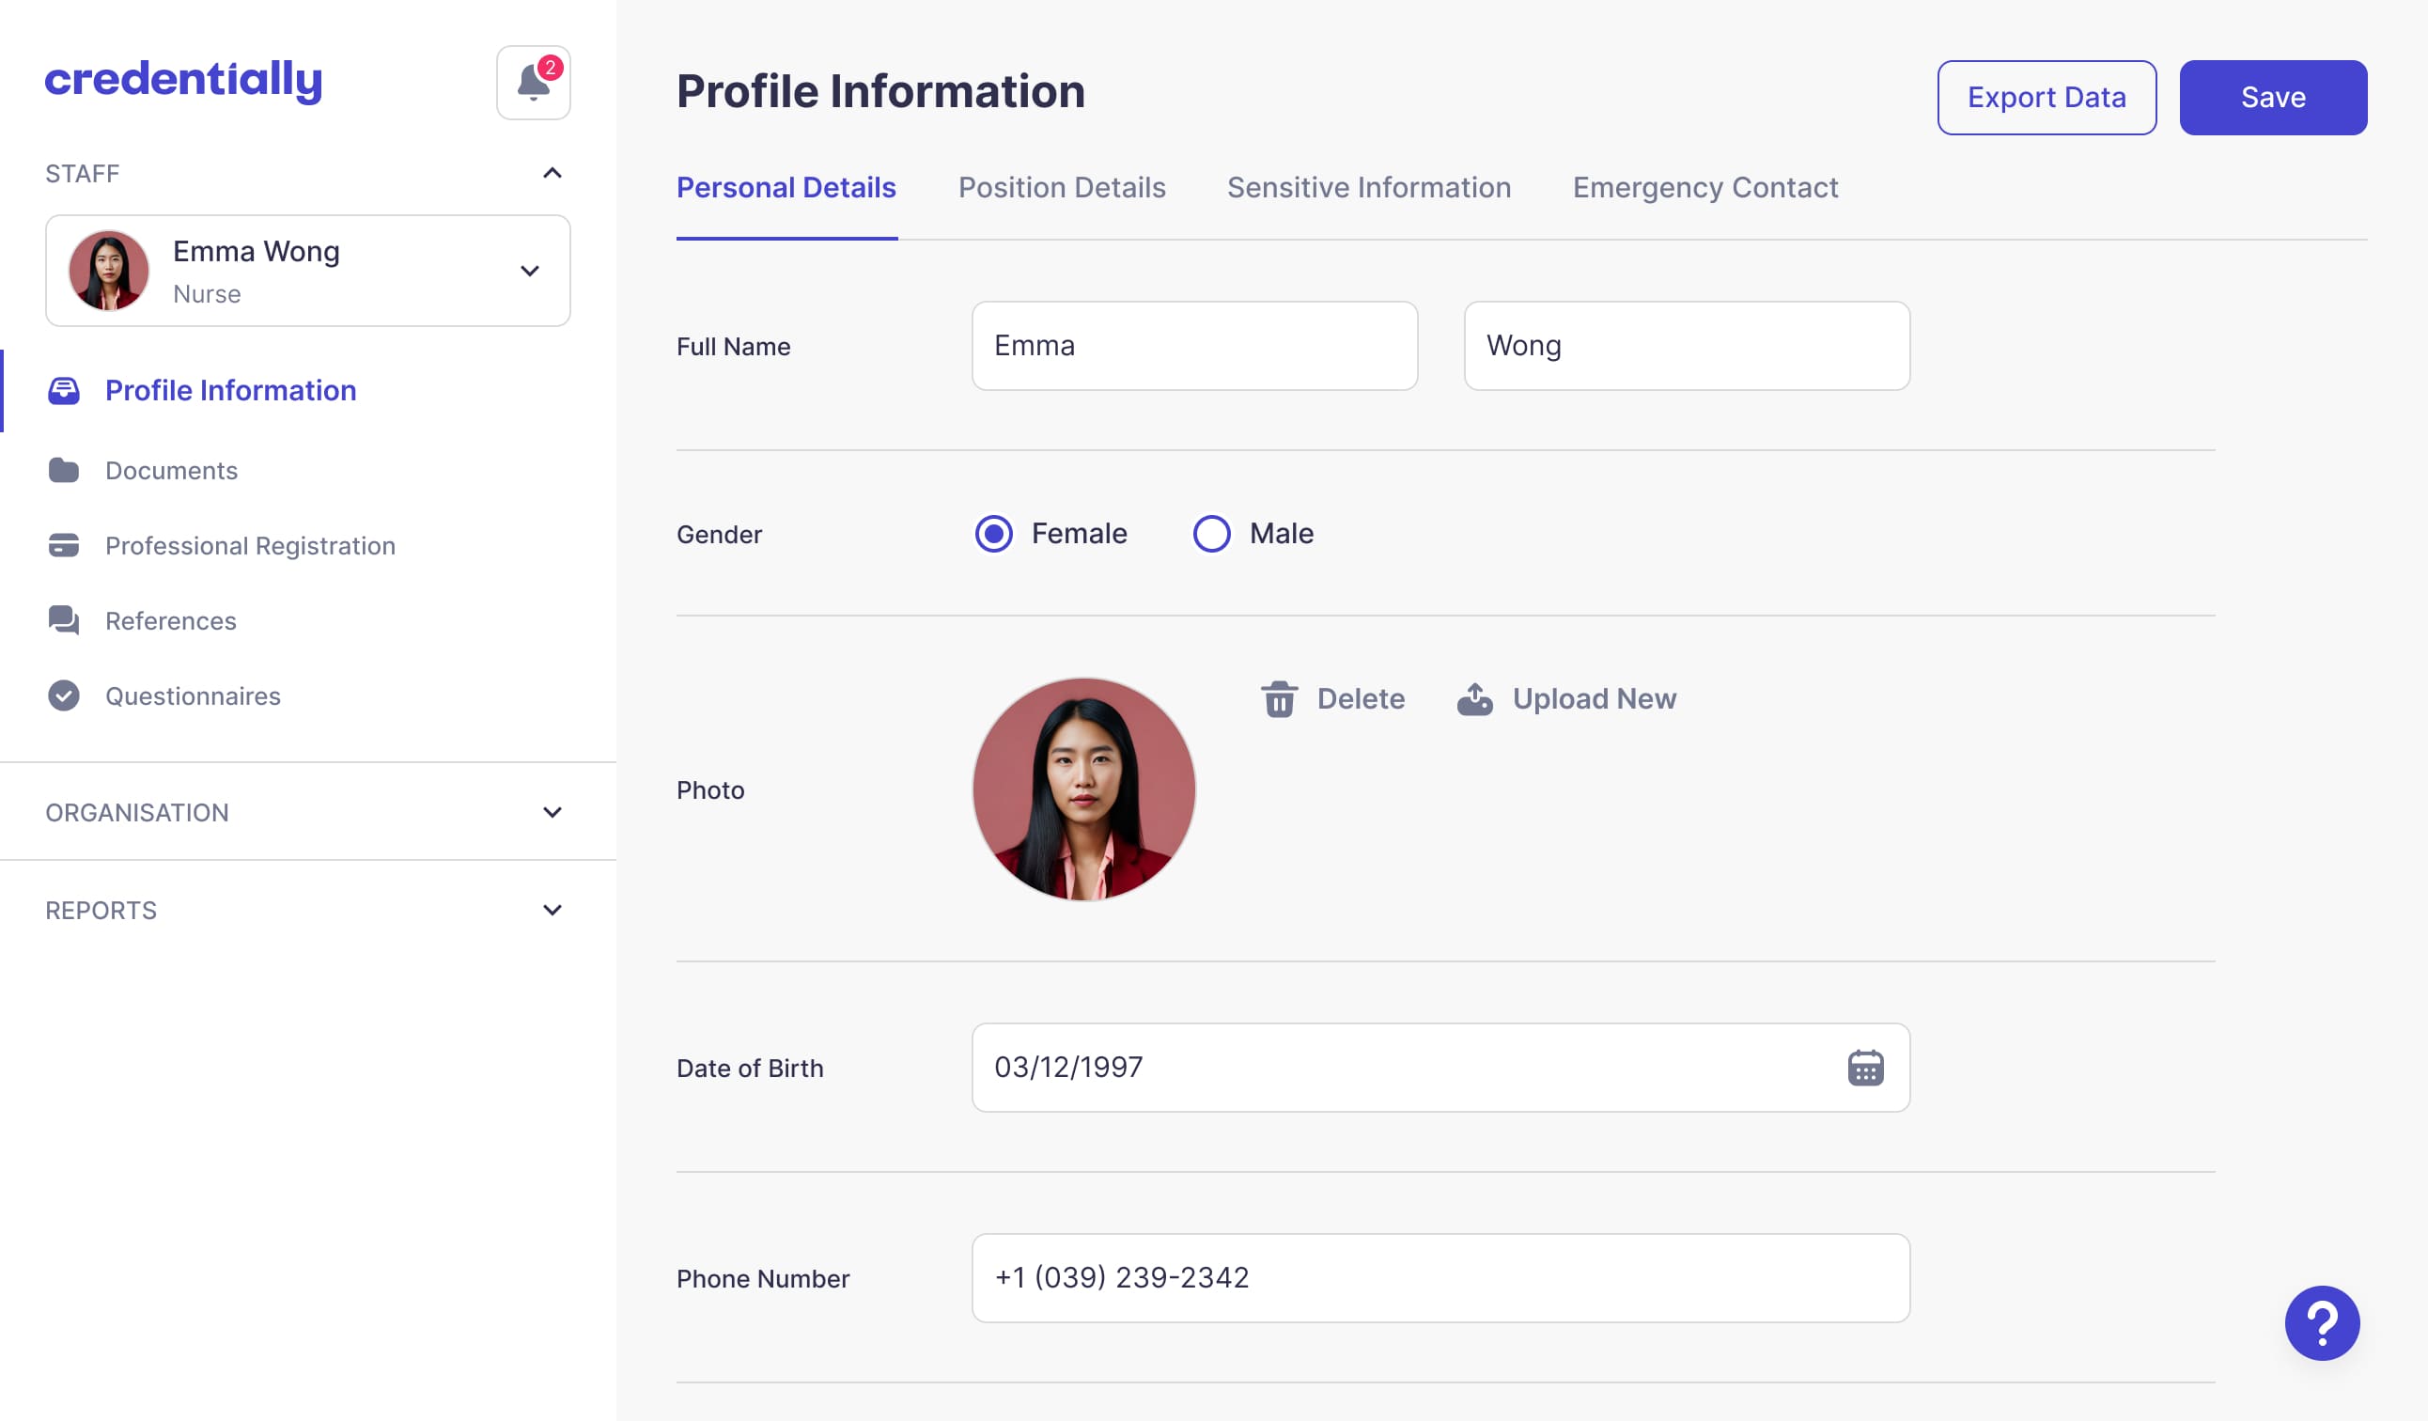Click the Questionnaires checkmark icon
2428x1421 pixels.
(x=64, y=695)
